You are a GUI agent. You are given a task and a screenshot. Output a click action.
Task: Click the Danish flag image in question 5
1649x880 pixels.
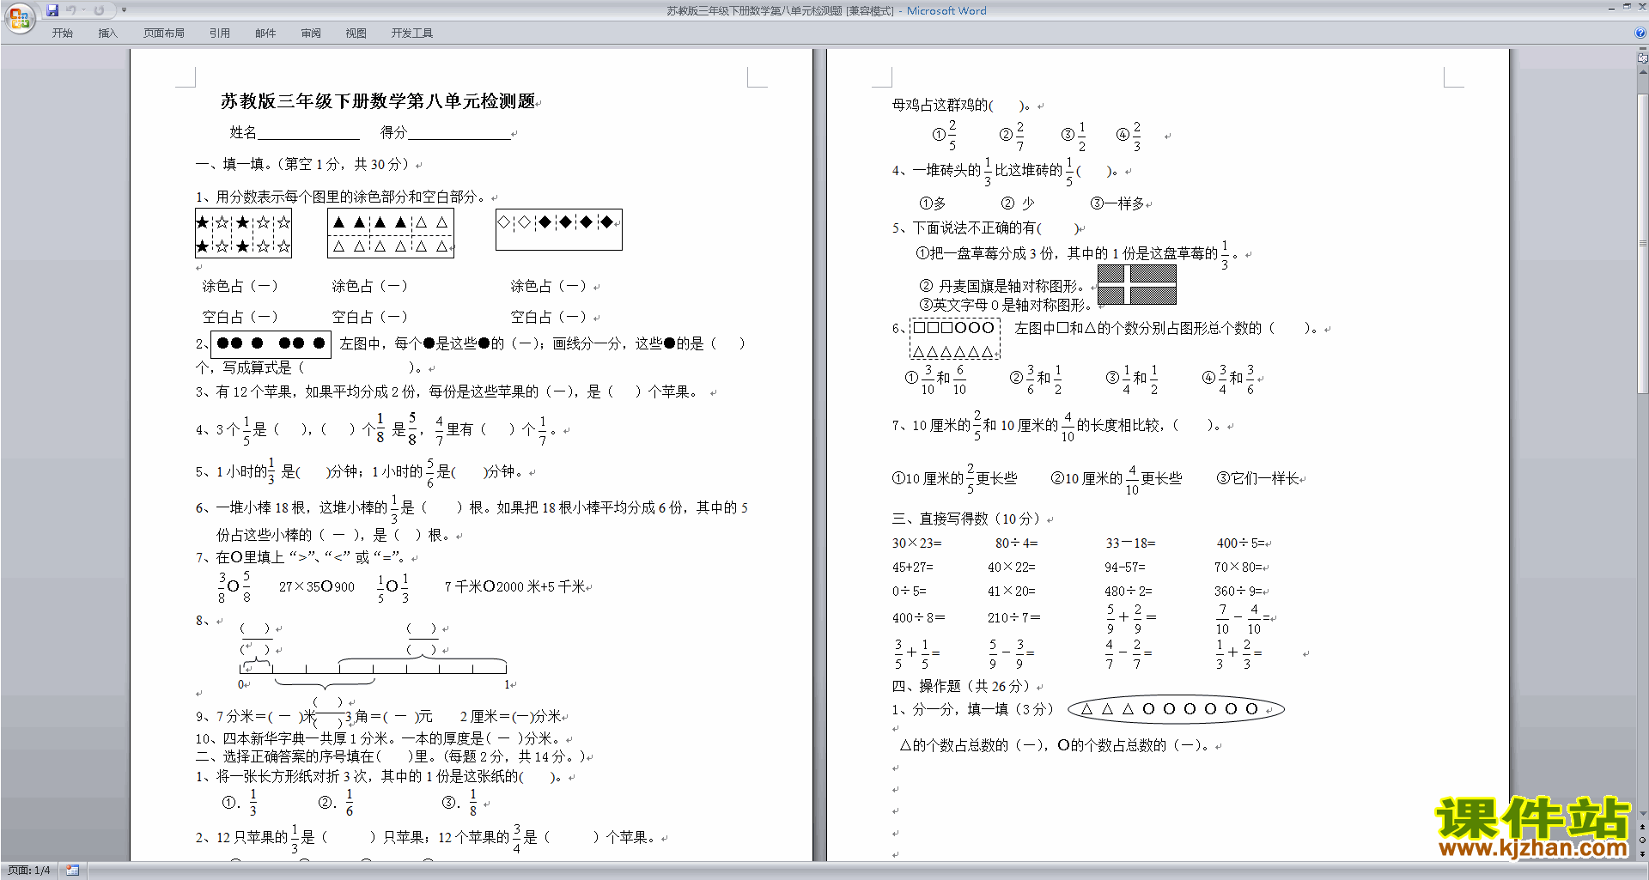click(1137, 285)
